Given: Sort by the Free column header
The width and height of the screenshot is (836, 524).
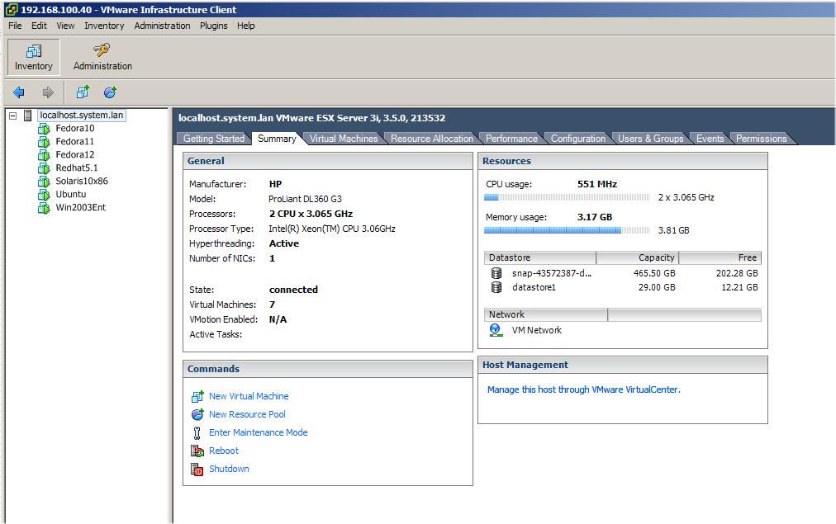Looking at the screenshot, I should (720, 257).
